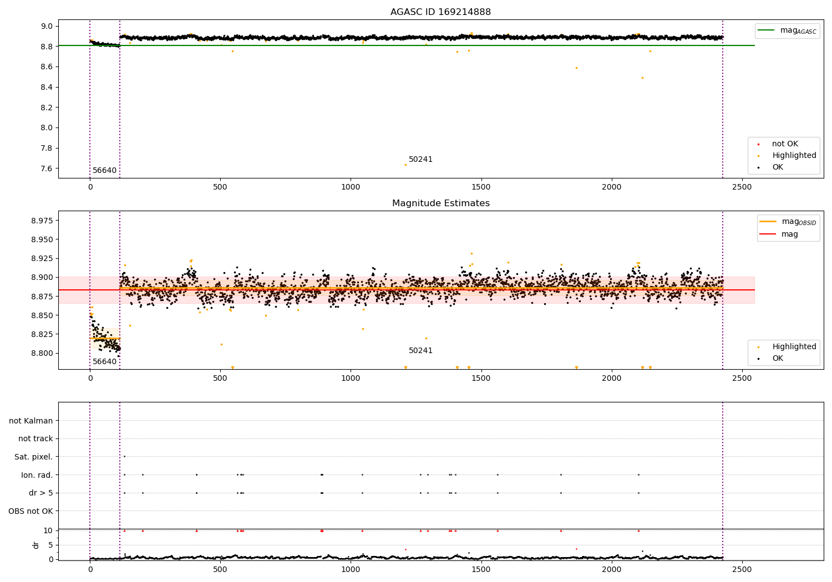Click the 'not track' row label

(x=35, y=438)
